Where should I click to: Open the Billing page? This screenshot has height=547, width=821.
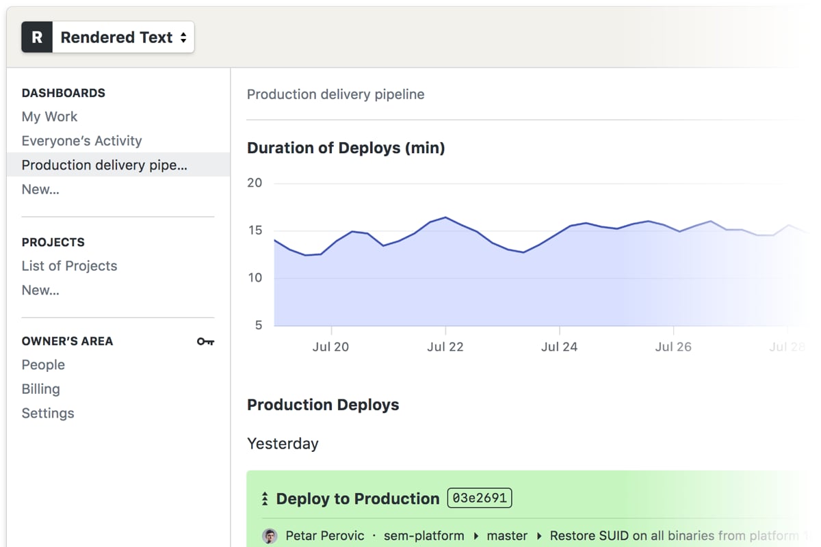coord(40,388)
